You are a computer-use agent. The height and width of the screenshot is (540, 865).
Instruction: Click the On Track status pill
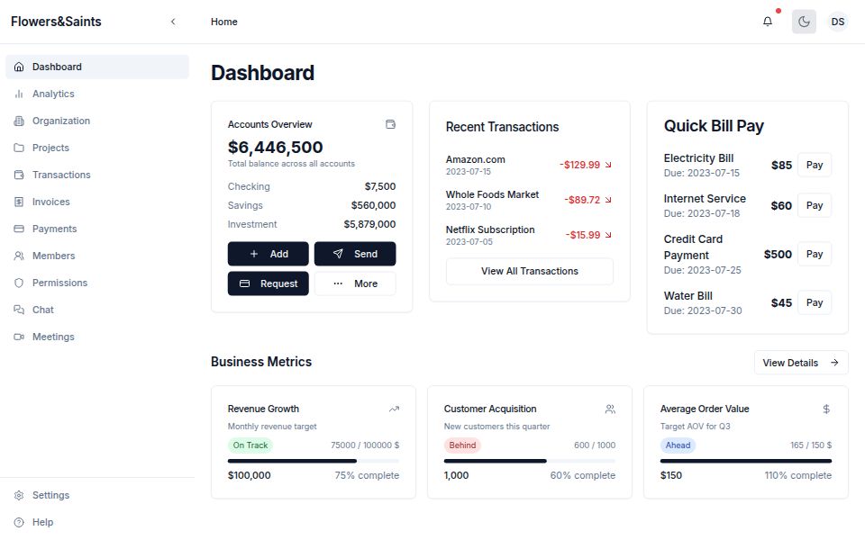250,445
